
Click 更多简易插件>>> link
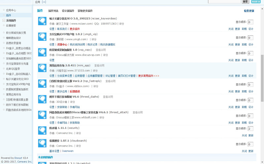[x=149, y=76]
